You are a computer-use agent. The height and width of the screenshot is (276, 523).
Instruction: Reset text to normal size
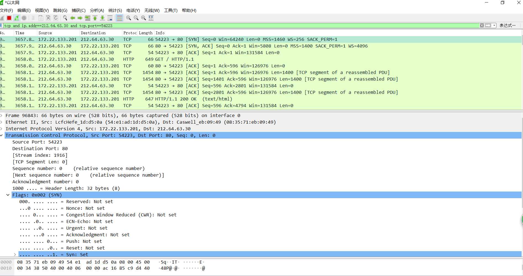(144, 18)
